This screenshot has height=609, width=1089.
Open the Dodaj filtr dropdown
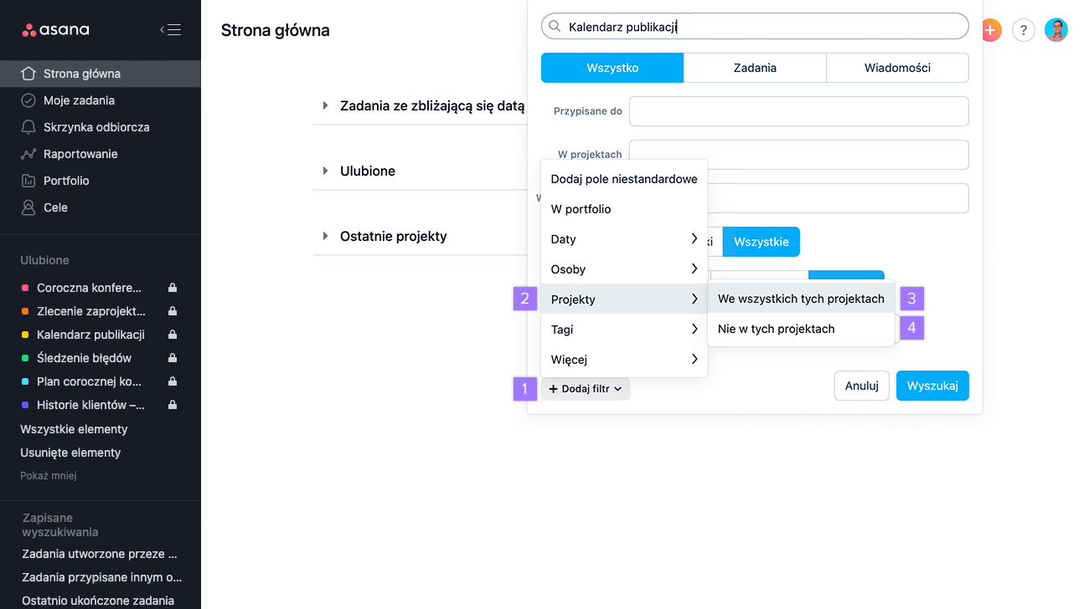pyautogui.click(x=586, y=389)
